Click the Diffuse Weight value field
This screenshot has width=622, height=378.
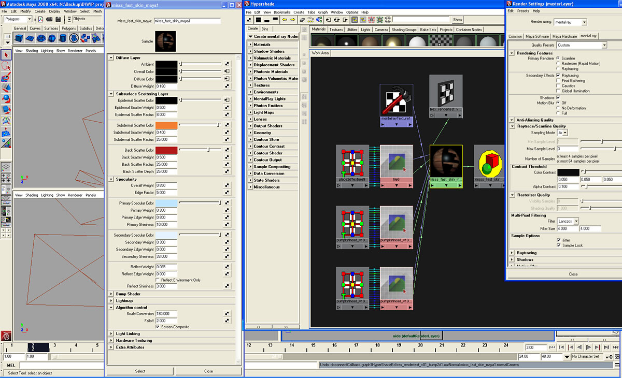(x=166, y=86)
